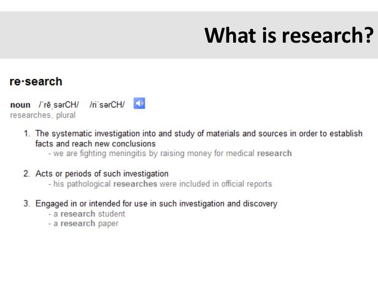
Task: Click 'facts and reach new conclusions' line
Action: click(96, 144)
